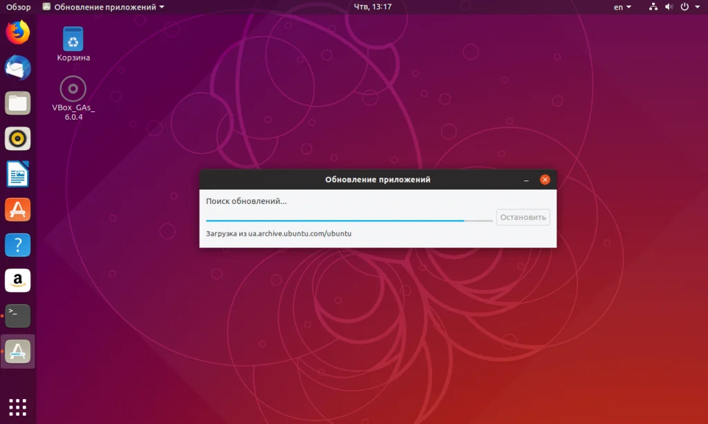Click the network status icon
Screen dimensions: 708x424
click(x=653, y=7)
